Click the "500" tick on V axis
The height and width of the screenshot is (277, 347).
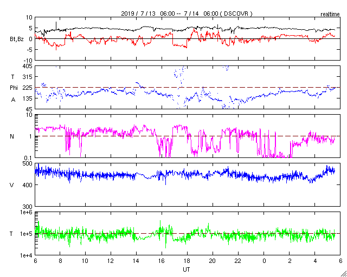(28, 163)
